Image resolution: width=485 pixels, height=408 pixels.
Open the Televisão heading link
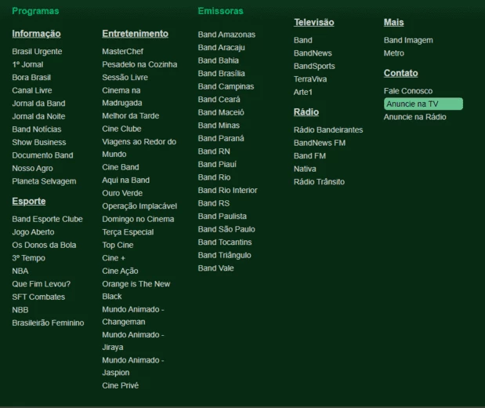(313, 22)
